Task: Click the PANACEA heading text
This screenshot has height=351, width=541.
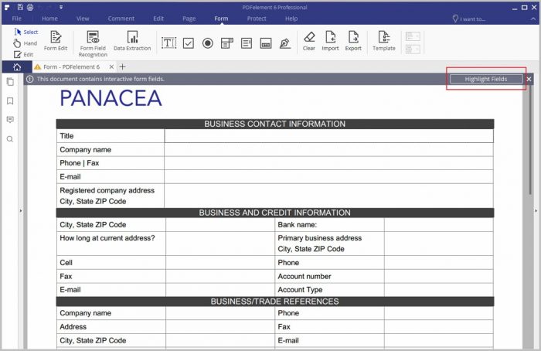Action: click(111, 98)
